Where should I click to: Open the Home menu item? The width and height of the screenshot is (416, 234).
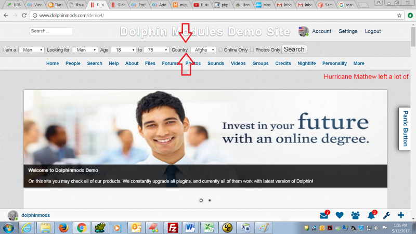coord(53,63)
